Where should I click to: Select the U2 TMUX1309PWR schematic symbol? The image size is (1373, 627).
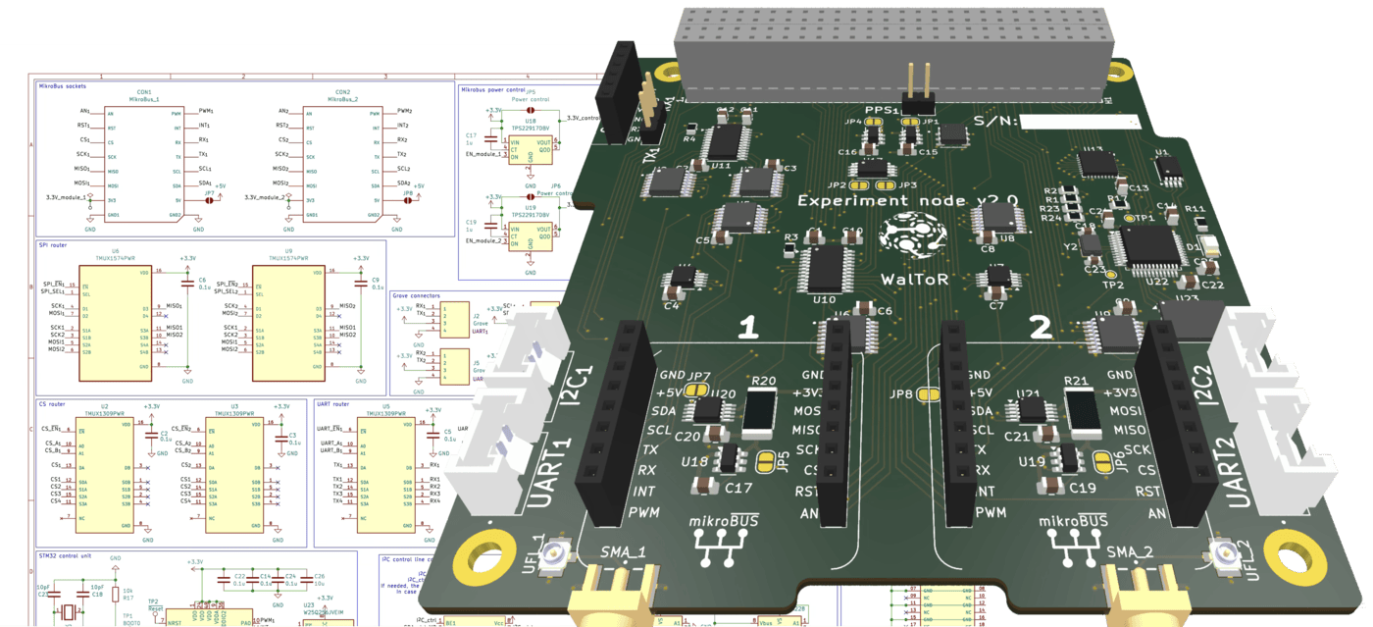point(103,476)
